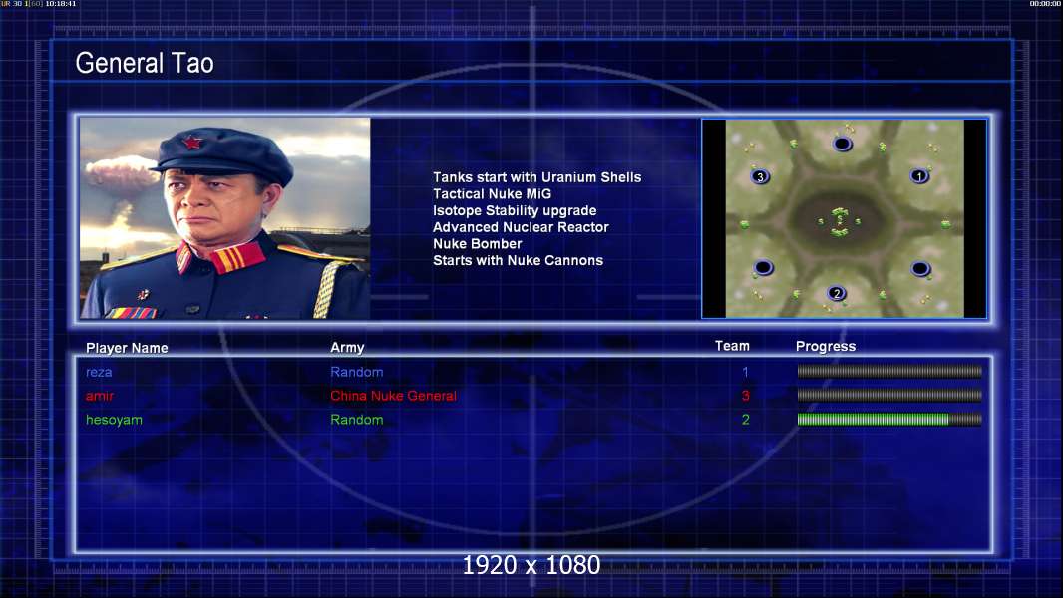
Task: Click team number 3 in amir row
Action: point(745,396)
